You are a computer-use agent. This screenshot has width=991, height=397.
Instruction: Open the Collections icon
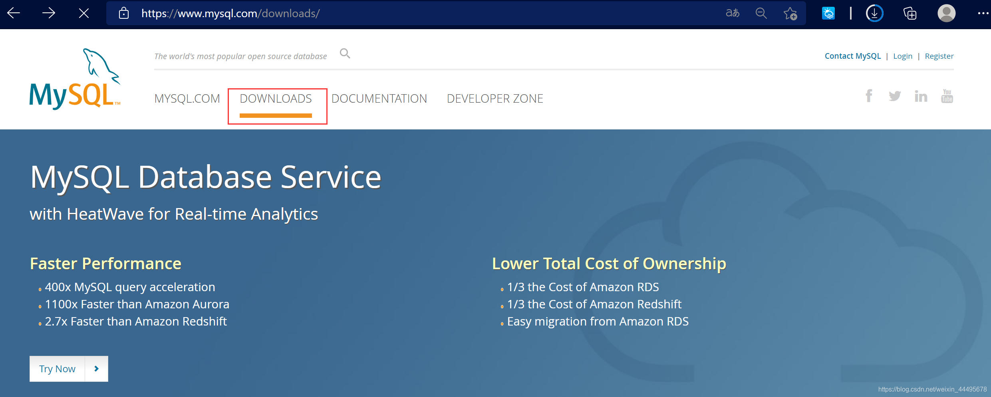910,13
